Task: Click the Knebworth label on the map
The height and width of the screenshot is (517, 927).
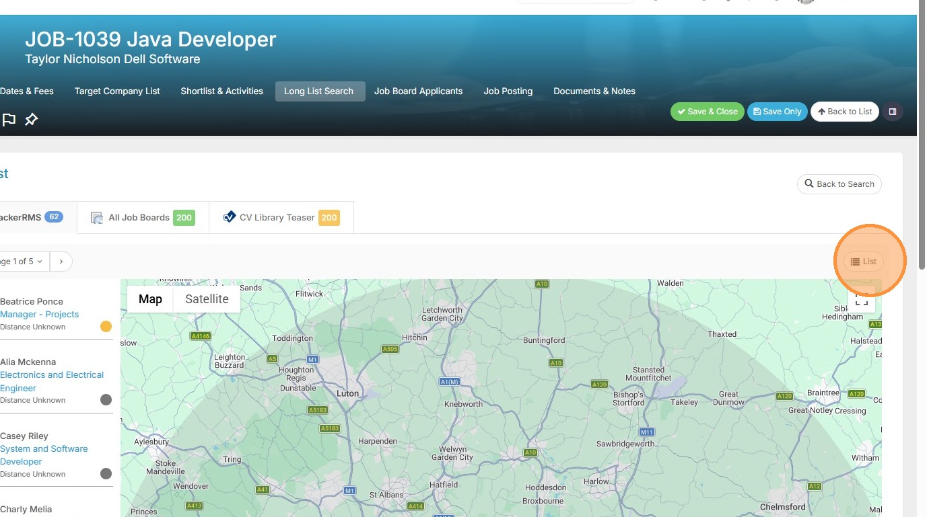Action: click(x=464, y=404)
